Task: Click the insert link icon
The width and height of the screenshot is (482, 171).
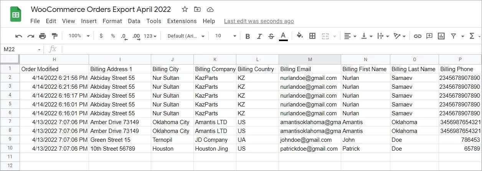Action: point(418,36)
